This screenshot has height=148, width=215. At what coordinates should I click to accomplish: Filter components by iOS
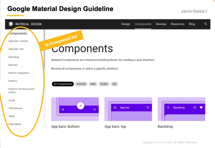pos(114,84)
